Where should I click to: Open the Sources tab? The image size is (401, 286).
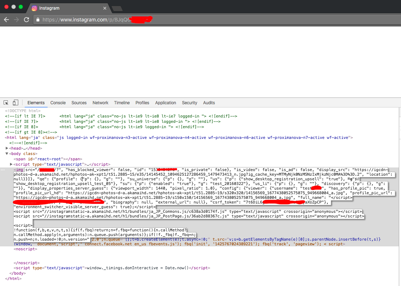(79, 103)
